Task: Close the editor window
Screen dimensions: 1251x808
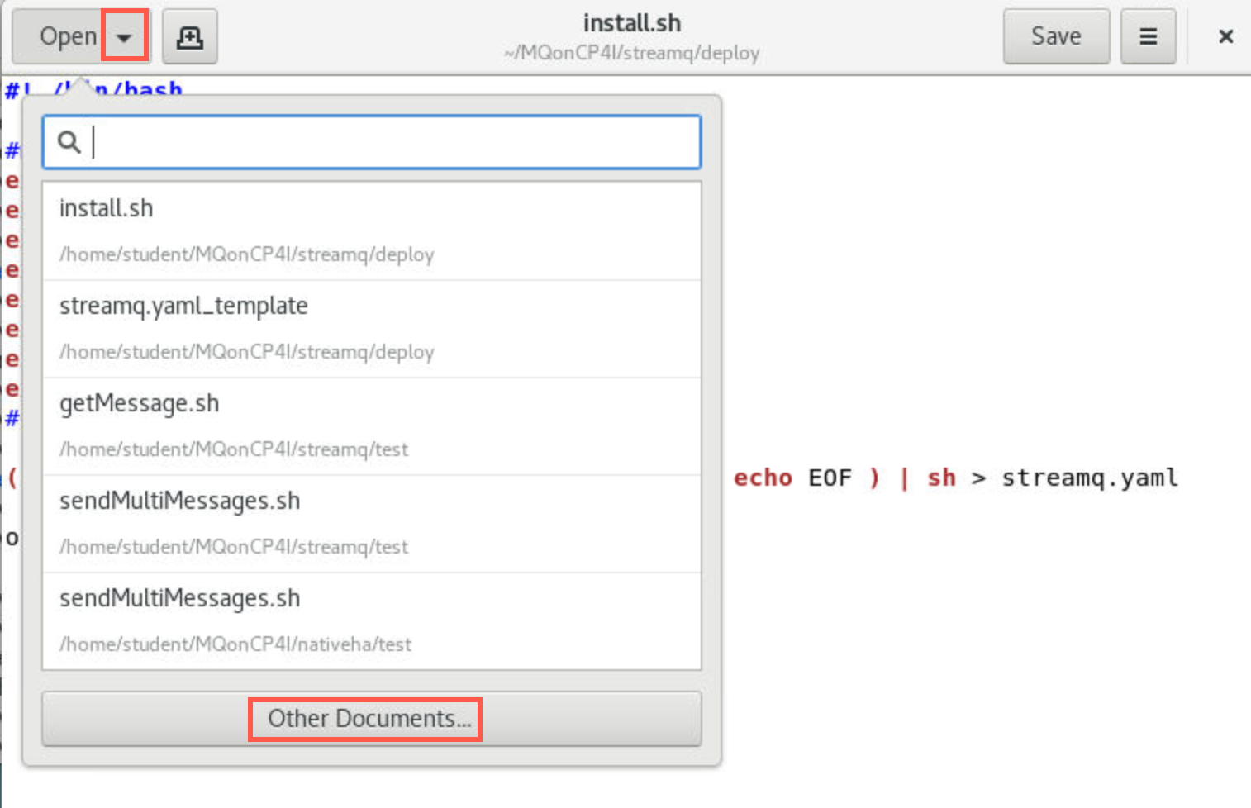Action: click(x=1225, y=36)
